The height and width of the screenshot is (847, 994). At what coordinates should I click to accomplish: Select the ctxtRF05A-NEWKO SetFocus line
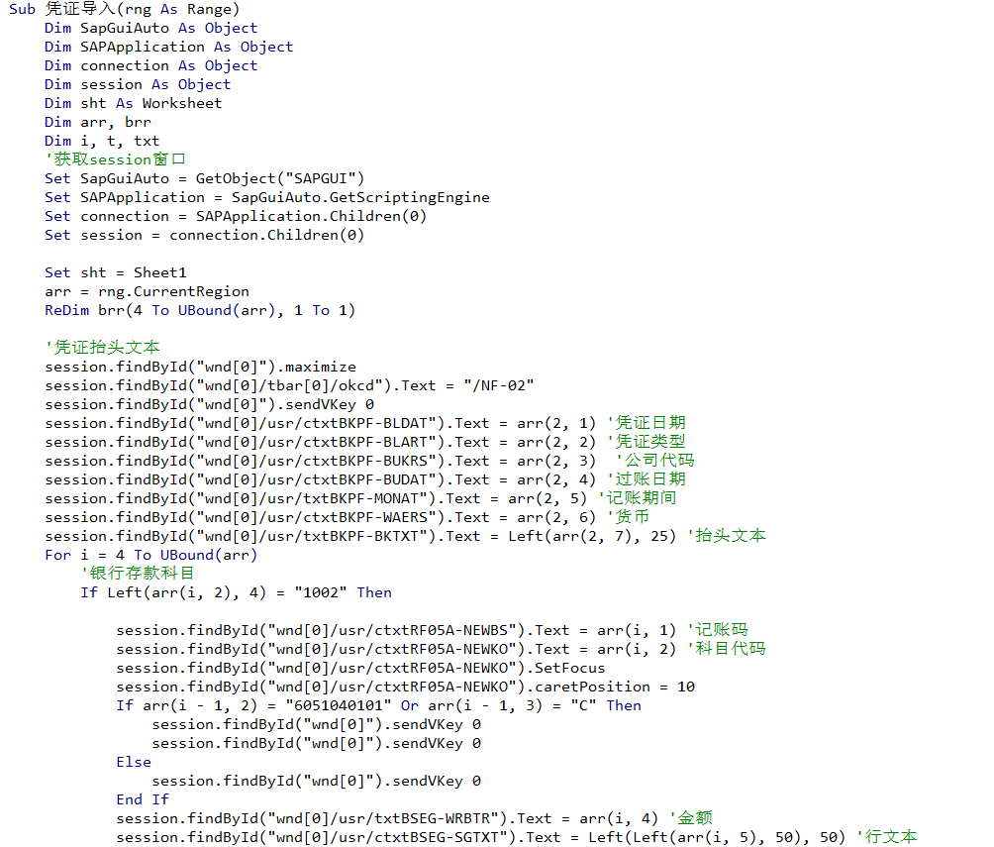click(360, 668)
